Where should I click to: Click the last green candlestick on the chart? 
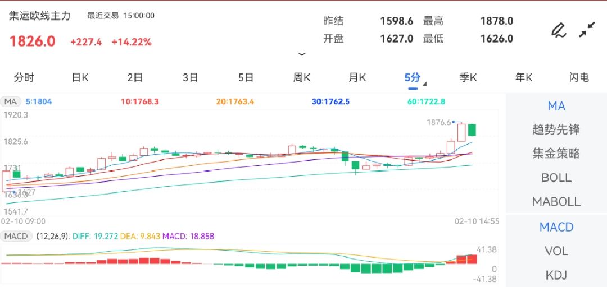(472, 130)
